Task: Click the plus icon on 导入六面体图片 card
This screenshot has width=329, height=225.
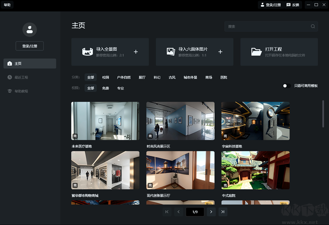Action: click(x=220, y=52)
